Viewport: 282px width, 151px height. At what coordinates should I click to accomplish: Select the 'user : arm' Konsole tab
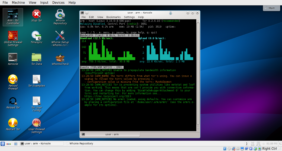pos(110,134)
